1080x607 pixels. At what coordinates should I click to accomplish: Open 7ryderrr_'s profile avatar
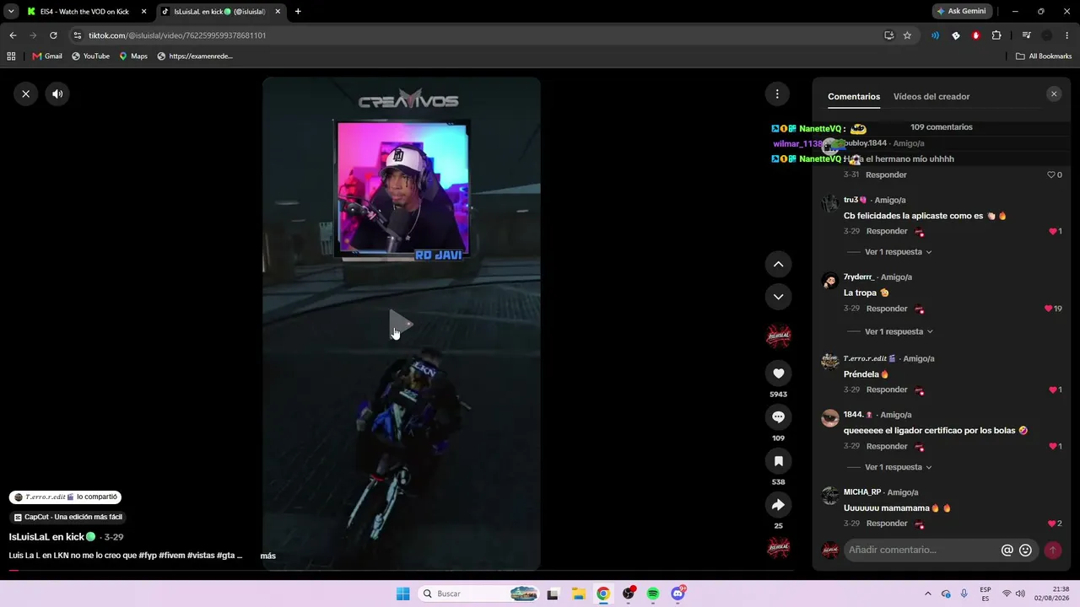pos(830,281)
